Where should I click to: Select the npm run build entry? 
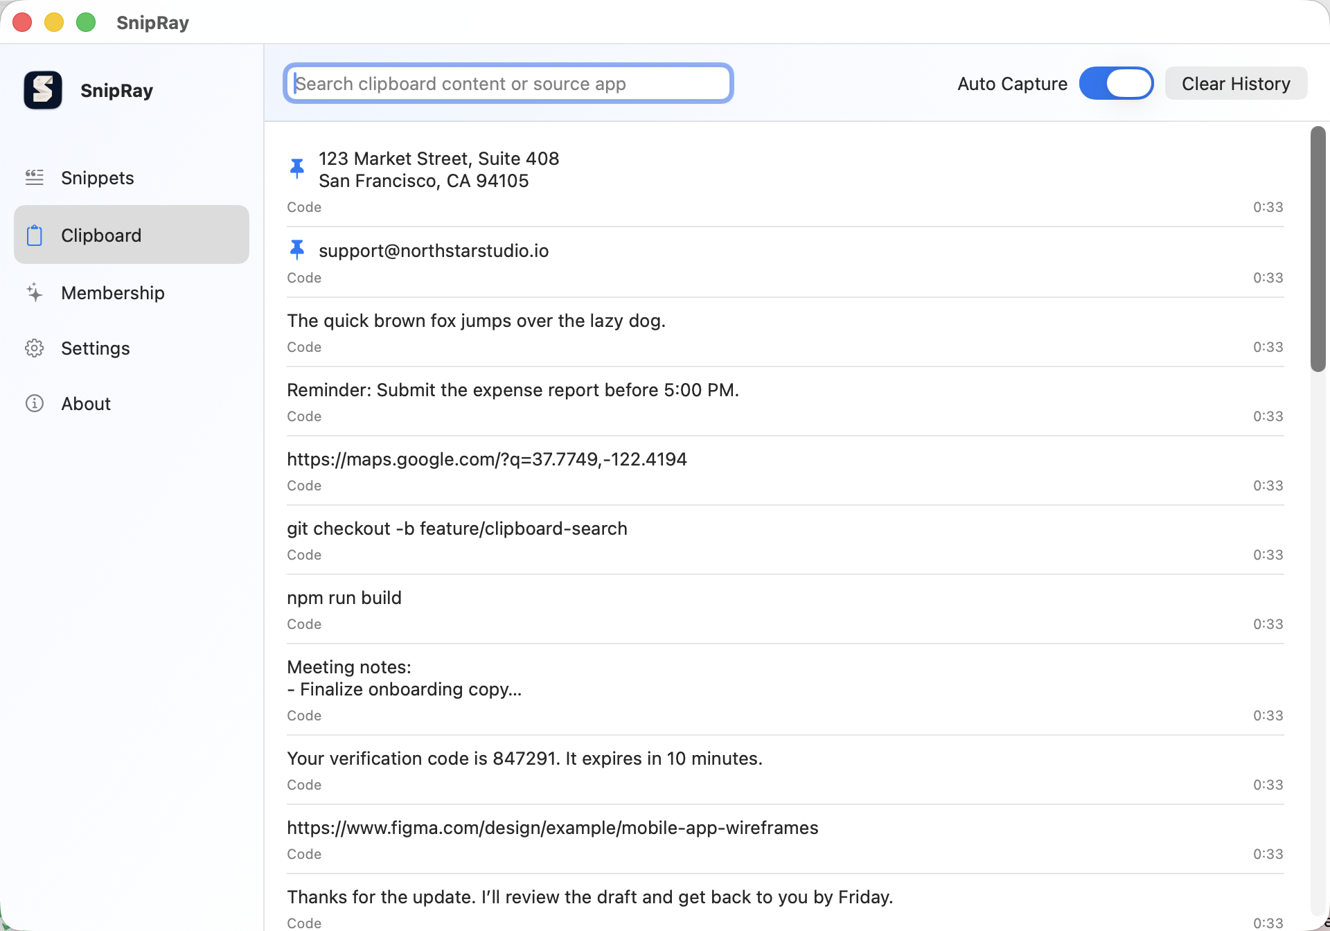click(786, 610)
